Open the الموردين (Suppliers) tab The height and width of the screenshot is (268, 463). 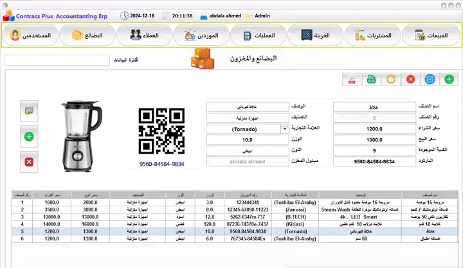tap(201, 35)
